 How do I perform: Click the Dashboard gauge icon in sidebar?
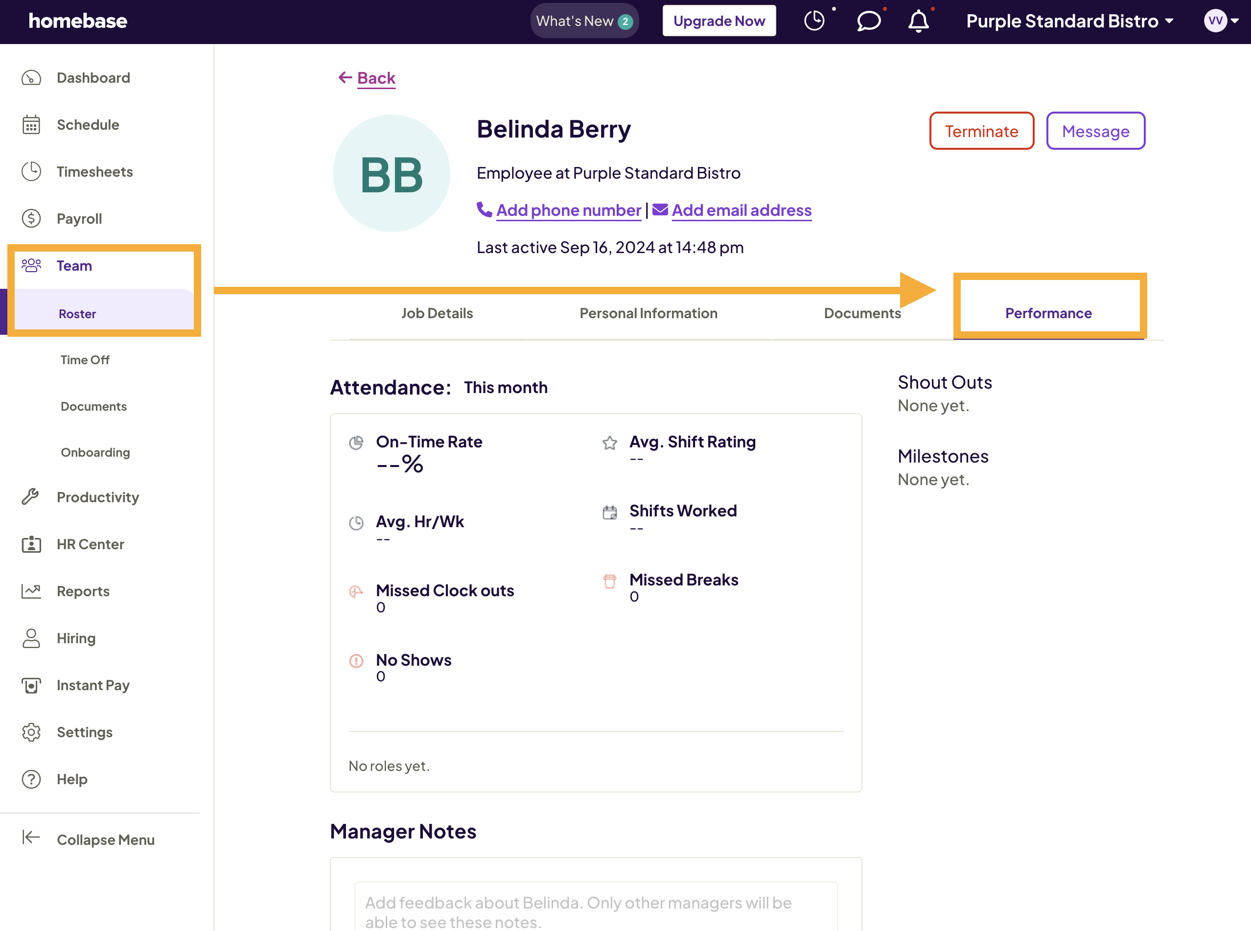[31, 78]
